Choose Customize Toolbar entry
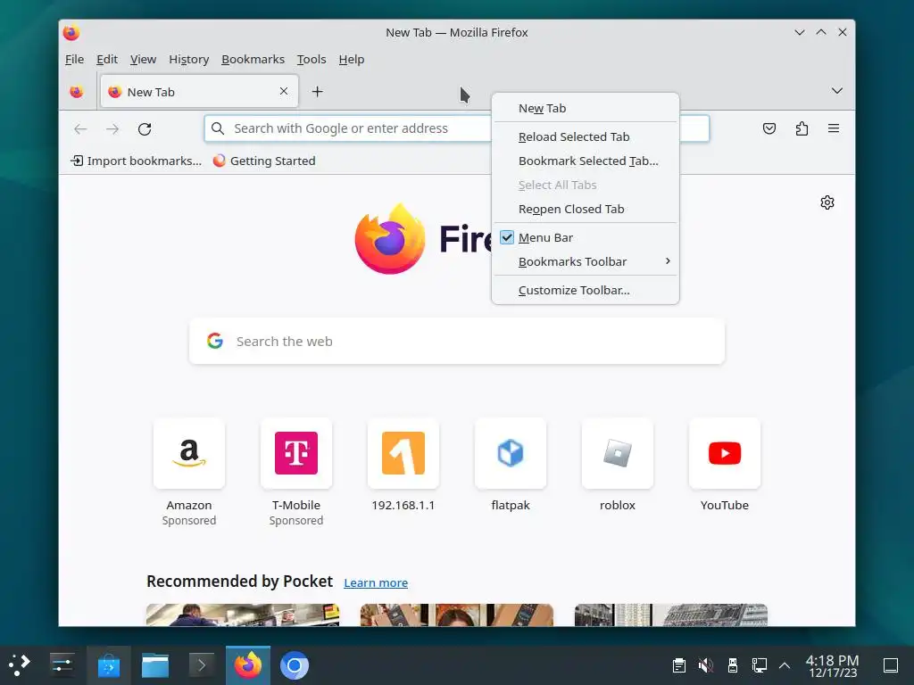The height and width of the screenshot is (685, 914). click(586, 290)
